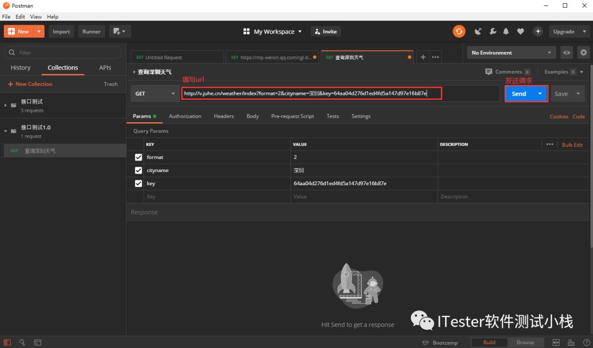This screenshot has height=348, width=593.
Task: Click the sidebar Filter search field
Action: pyautogui.click(x=63, y=53)
